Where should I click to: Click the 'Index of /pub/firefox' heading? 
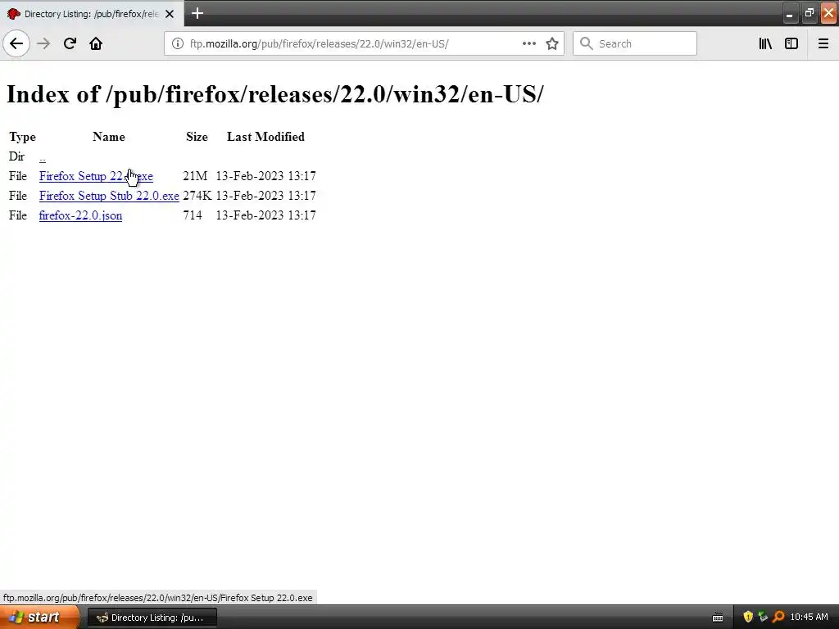click(x=275, y=94)
